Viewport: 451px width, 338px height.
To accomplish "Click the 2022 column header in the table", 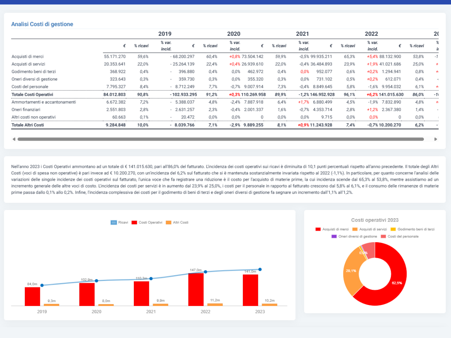I will (x=371, y=34).
